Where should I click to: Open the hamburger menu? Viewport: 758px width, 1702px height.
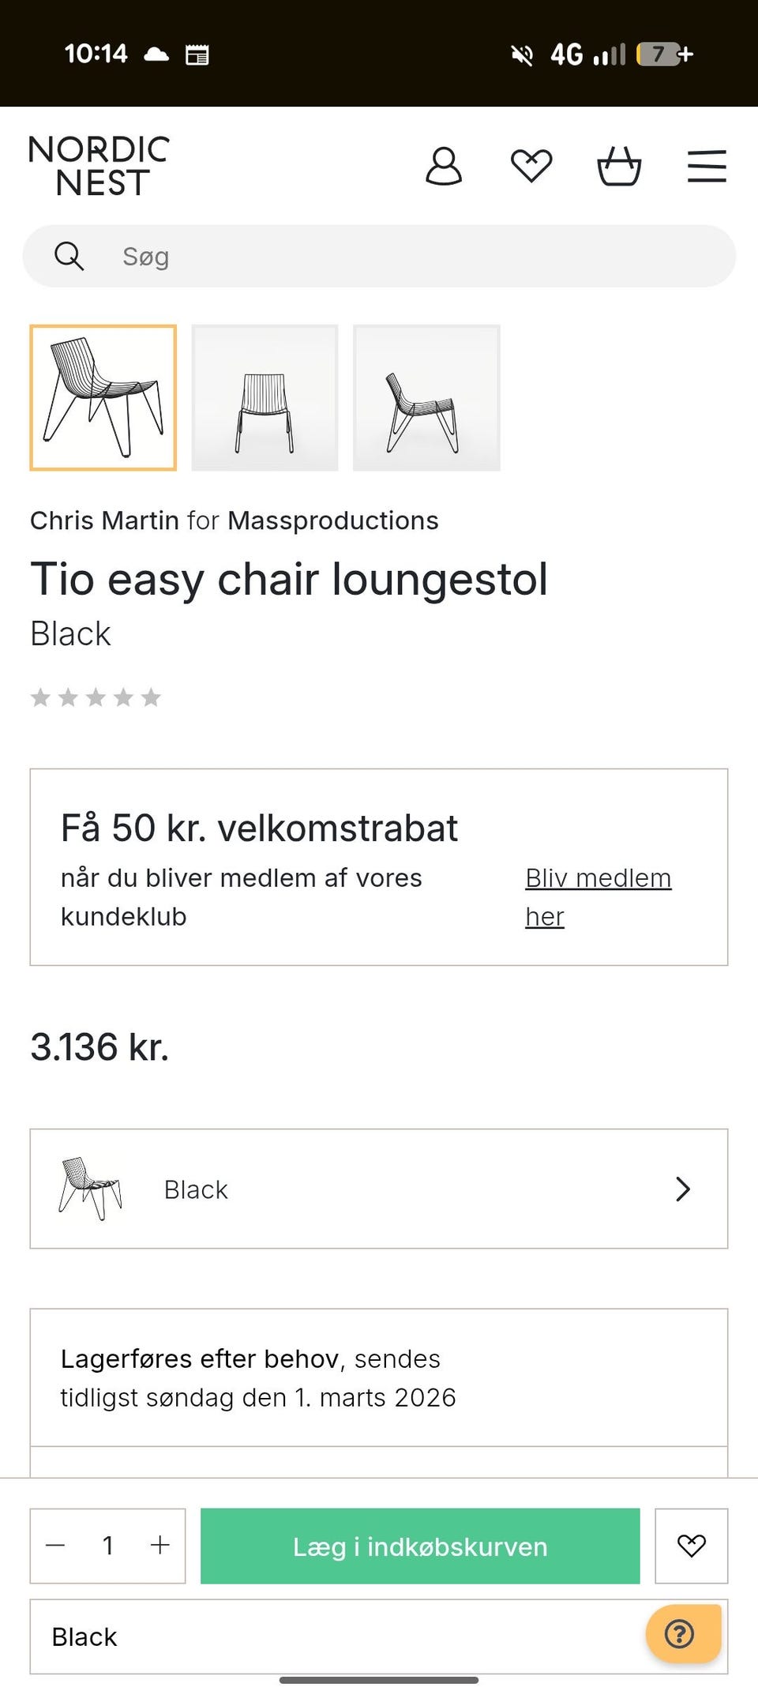[x=707, y=166]
